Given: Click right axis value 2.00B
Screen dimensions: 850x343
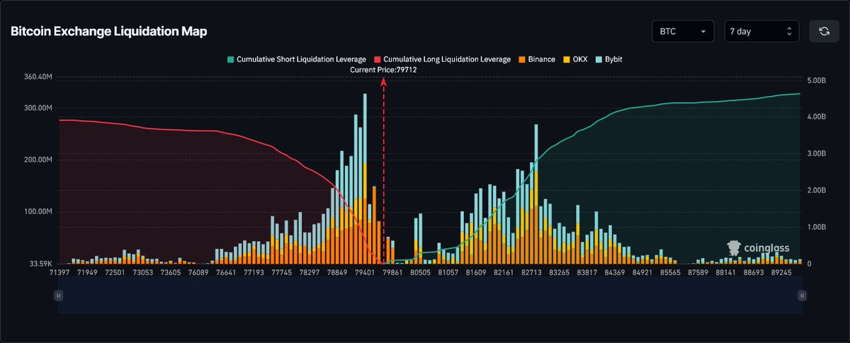Looking at the screenshot, I should point(816,190).
